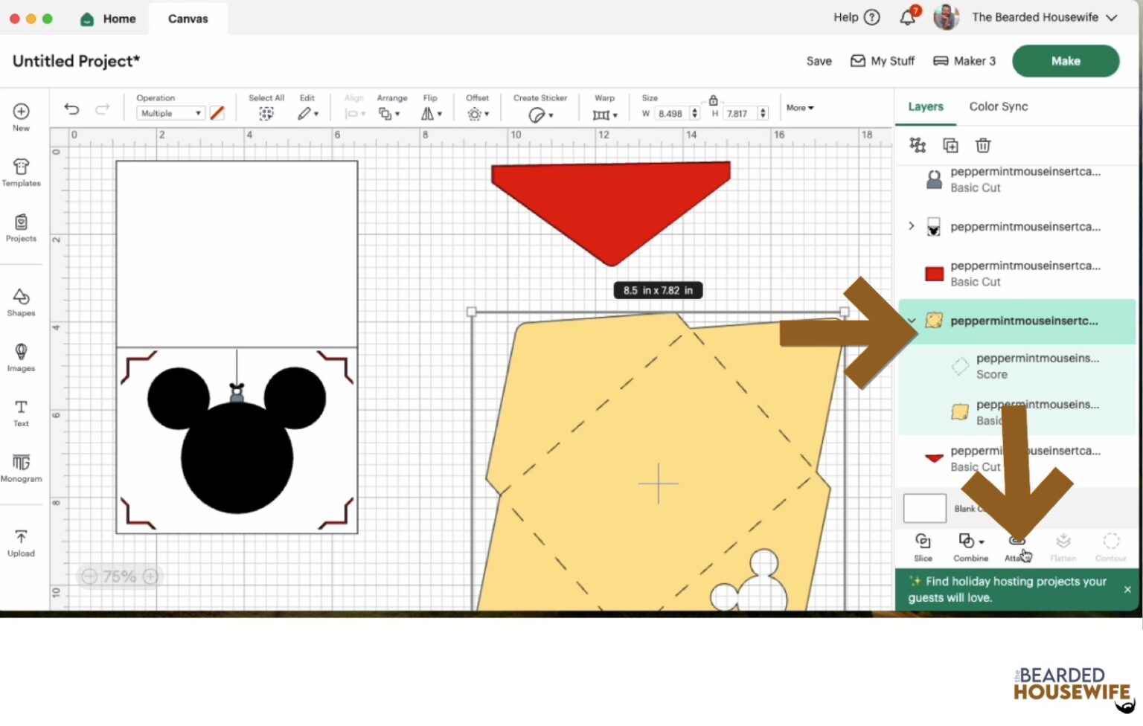Click the green Make button
Image resolution: width=1143 pixels, height=726 pixels.
click(1065, 61)
